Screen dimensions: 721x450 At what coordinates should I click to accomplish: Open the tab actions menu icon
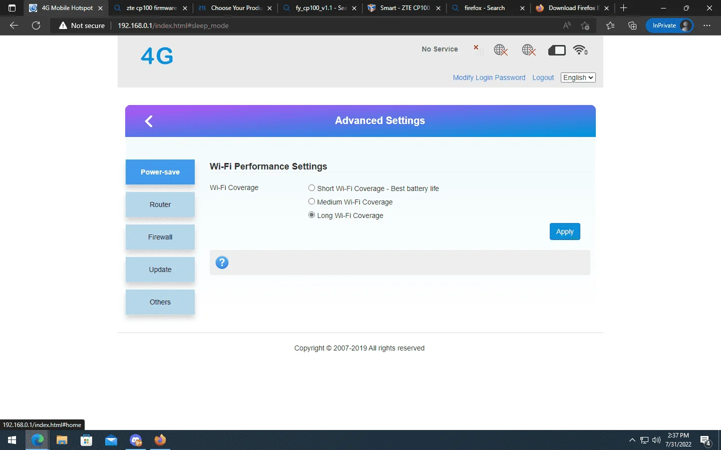click(12, 8)
